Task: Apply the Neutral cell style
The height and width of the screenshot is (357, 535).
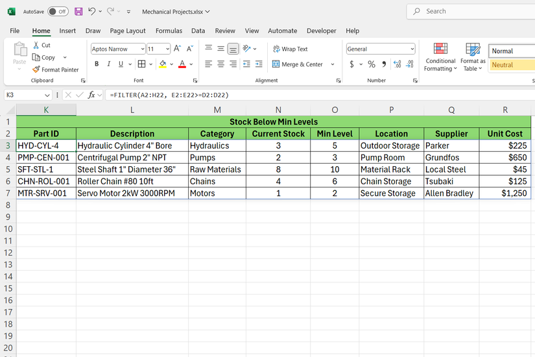Action: pos(512,65)
